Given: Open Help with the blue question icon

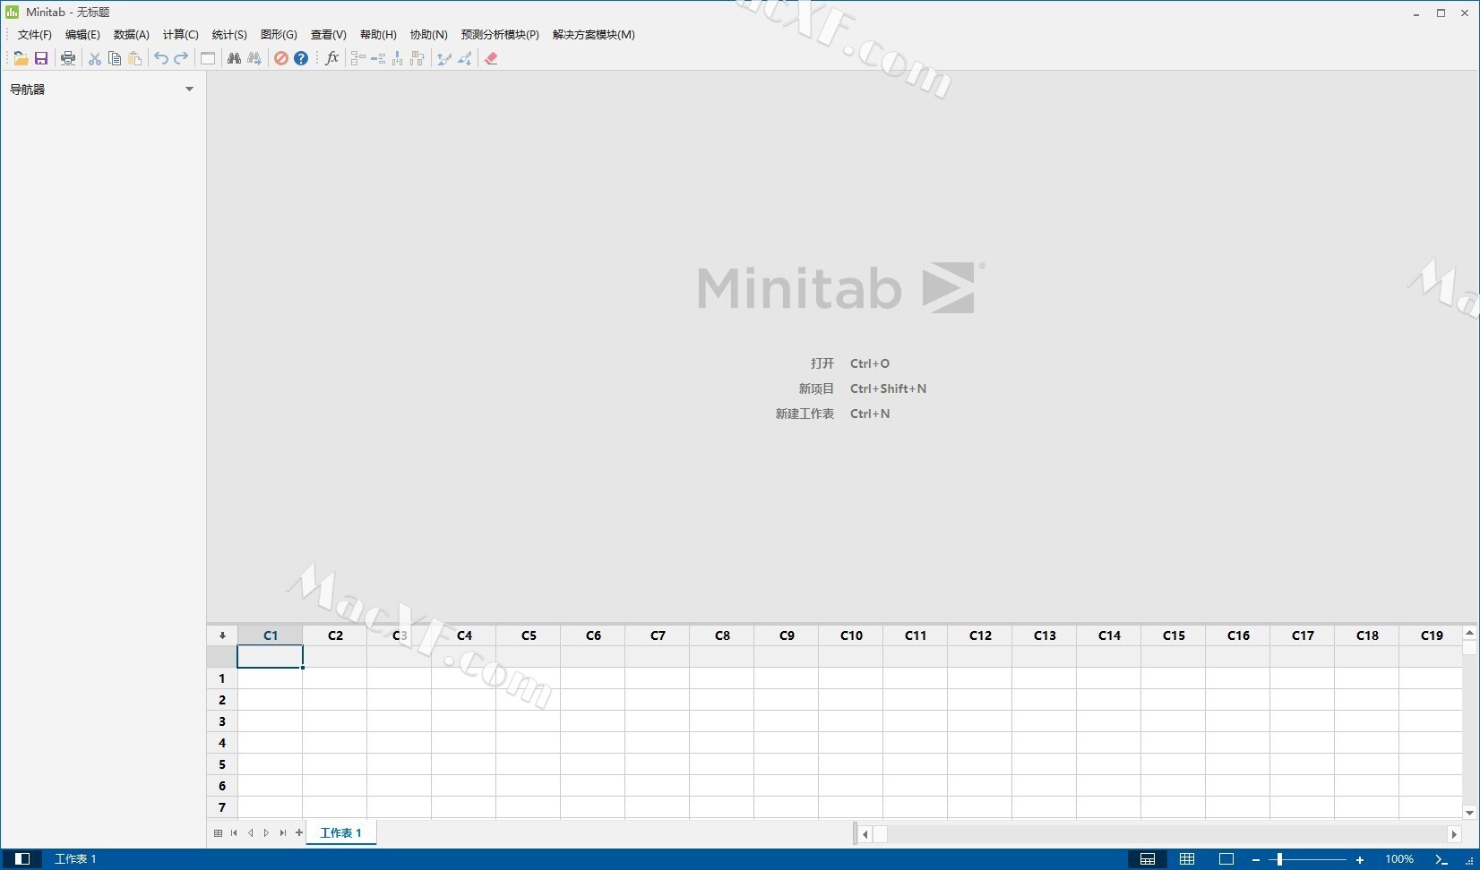Looking at the screenshot, I should 301,58.
